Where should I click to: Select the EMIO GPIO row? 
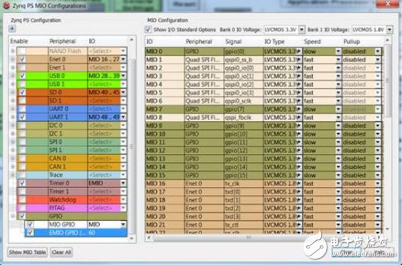click(76, 232)
